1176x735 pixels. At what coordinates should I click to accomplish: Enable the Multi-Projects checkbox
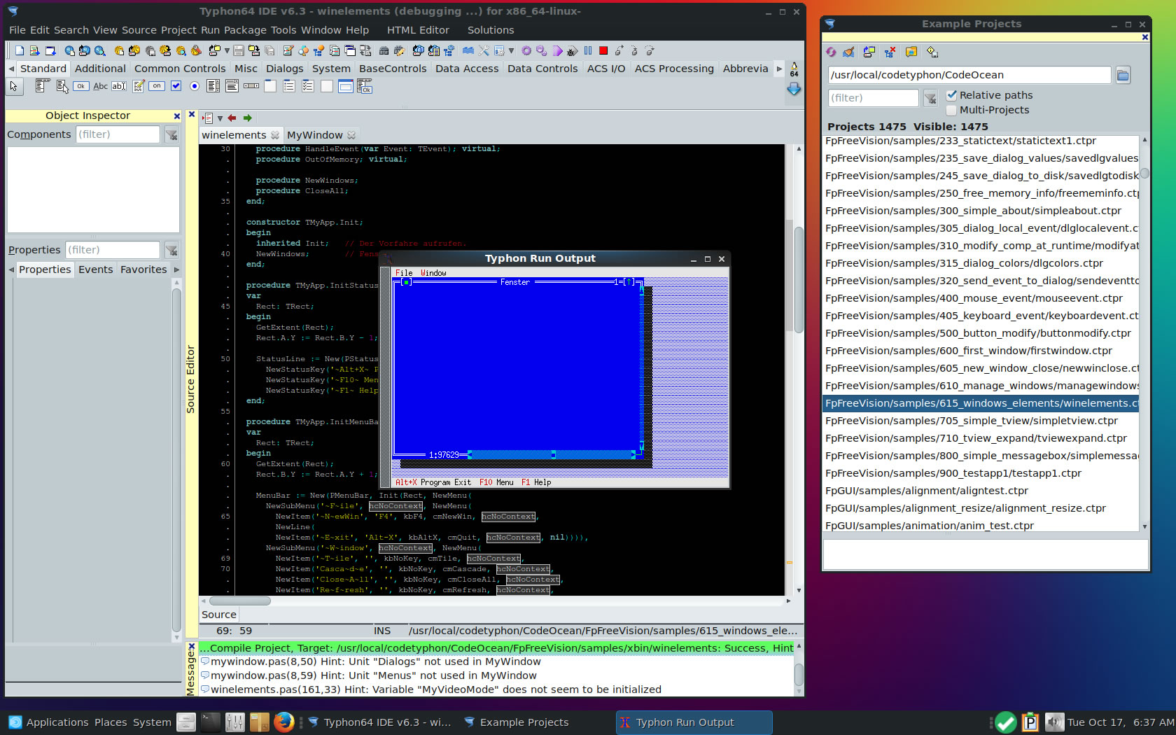pos(952,110)
